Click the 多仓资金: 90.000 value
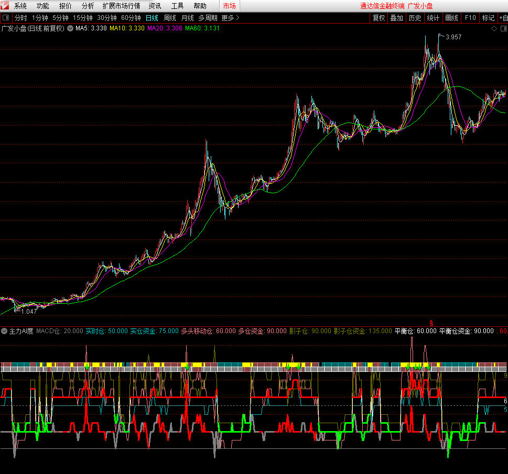The width and height of the screenshot is (508, 474). click(x=263, y=331)
